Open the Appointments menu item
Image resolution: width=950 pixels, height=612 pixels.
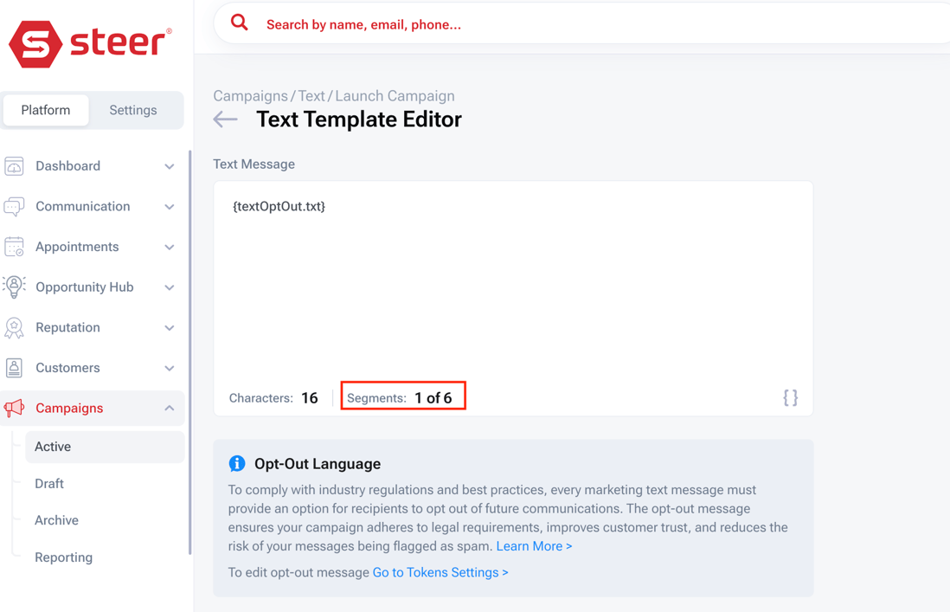click(x=92, y=247)
